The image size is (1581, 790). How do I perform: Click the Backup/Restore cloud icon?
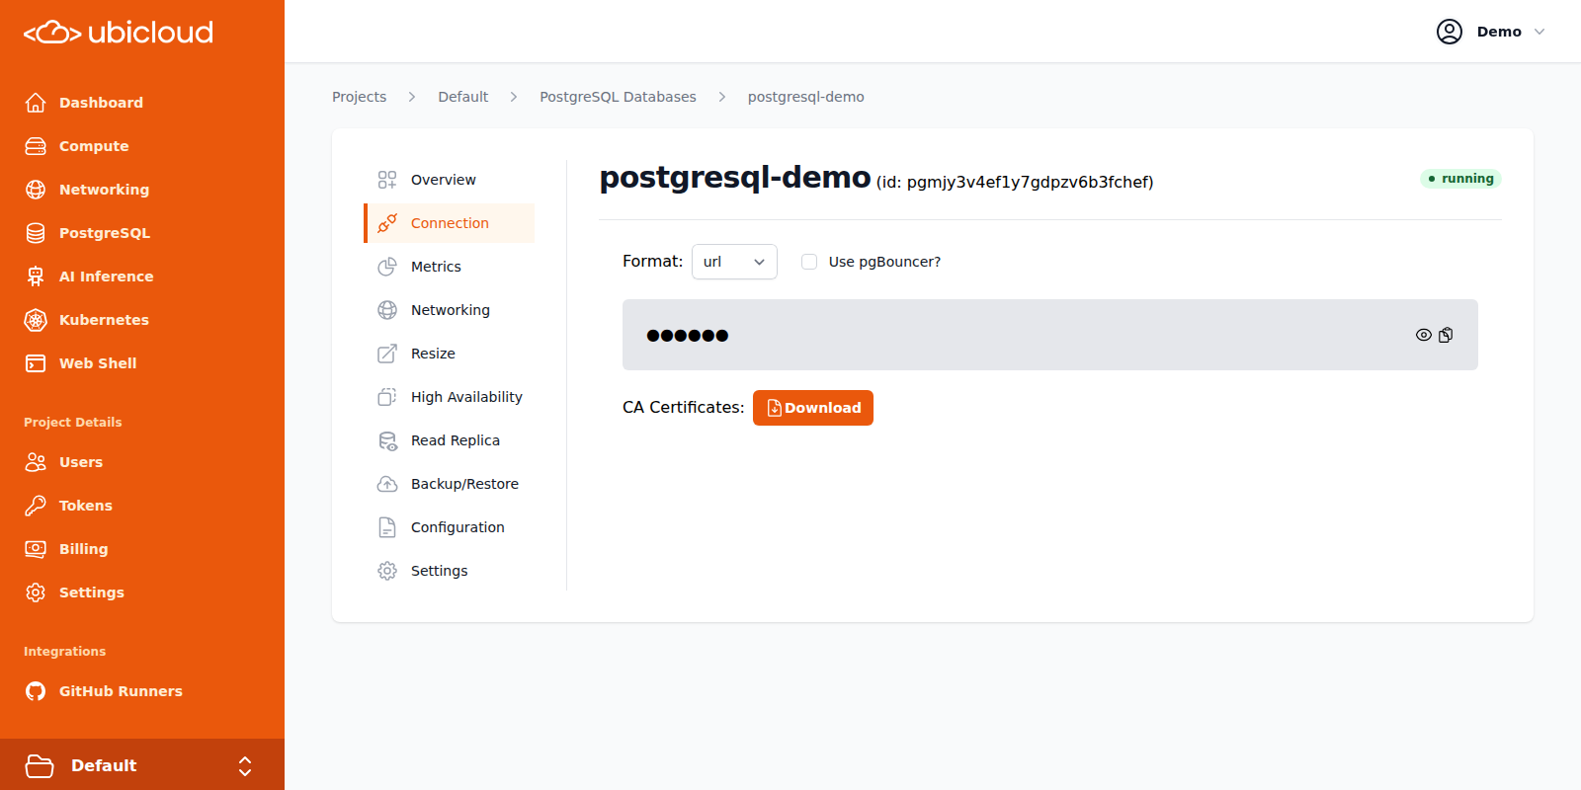coord(387,484)
